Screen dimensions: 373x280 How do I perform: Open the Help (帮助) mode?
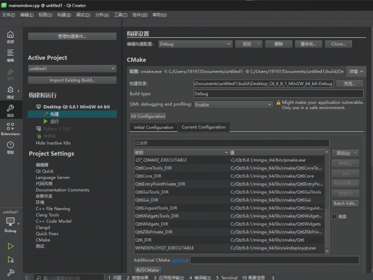pyautogui.click(x=10, y=147)
